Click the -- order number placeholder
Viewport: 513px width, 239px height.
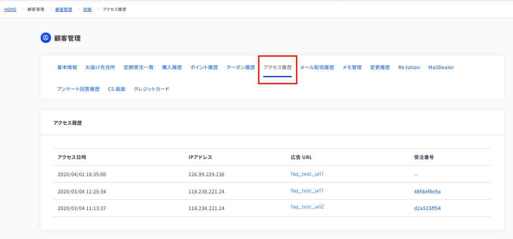(416, 174)
